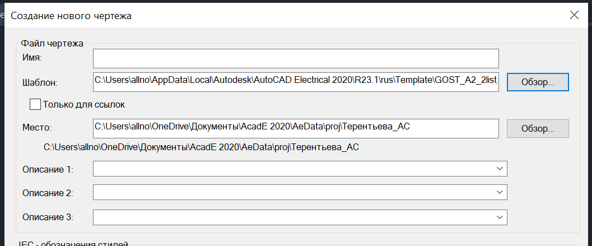Click the Шаблон: field label
The image size is (592, 246).
tap(40, 82)
